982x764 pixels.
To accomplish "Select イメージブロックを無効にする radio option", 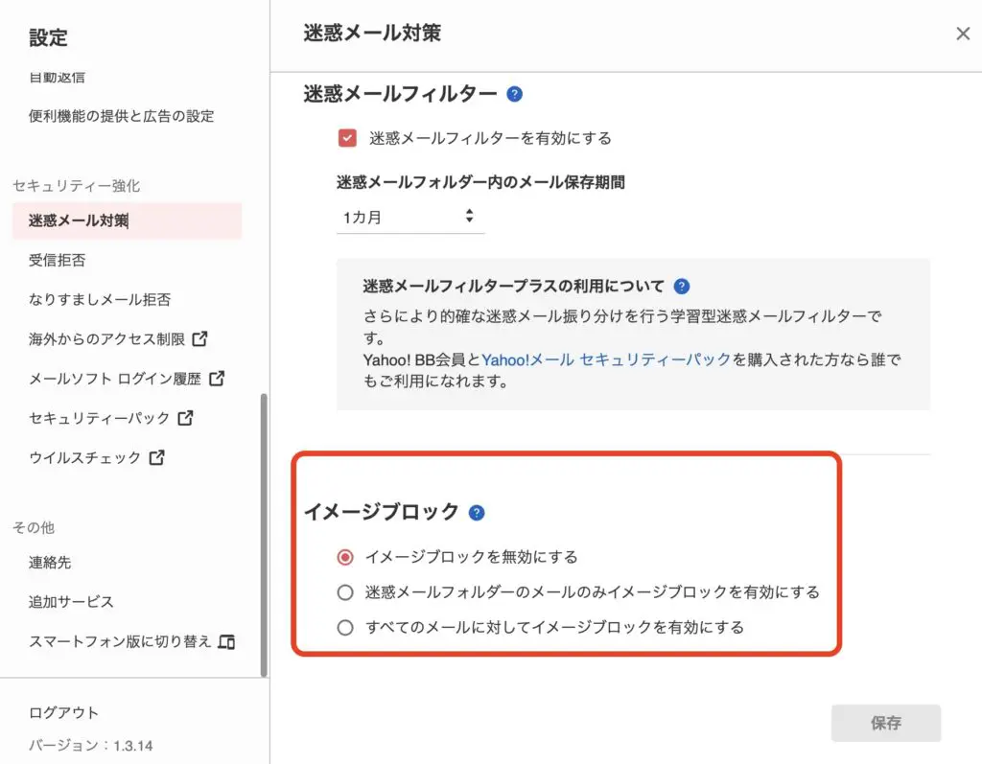I will click(345, 557).
